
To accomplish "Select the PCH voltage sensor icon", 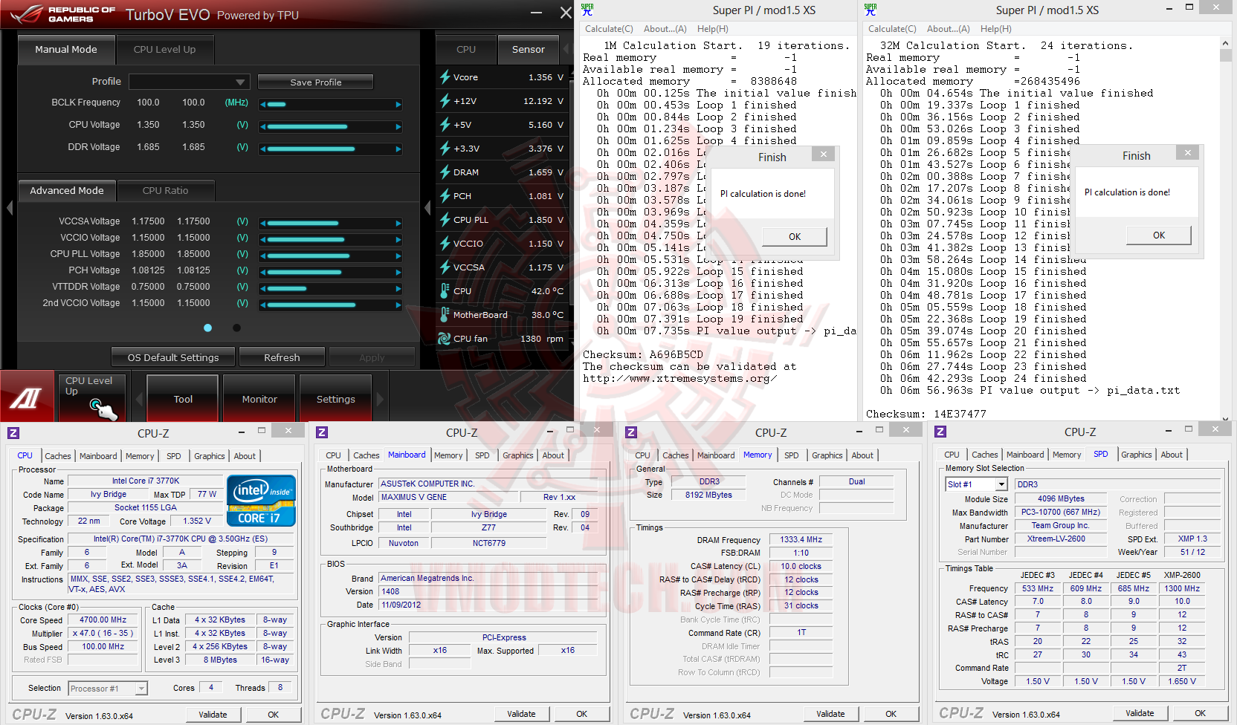I will coord(445,195).
